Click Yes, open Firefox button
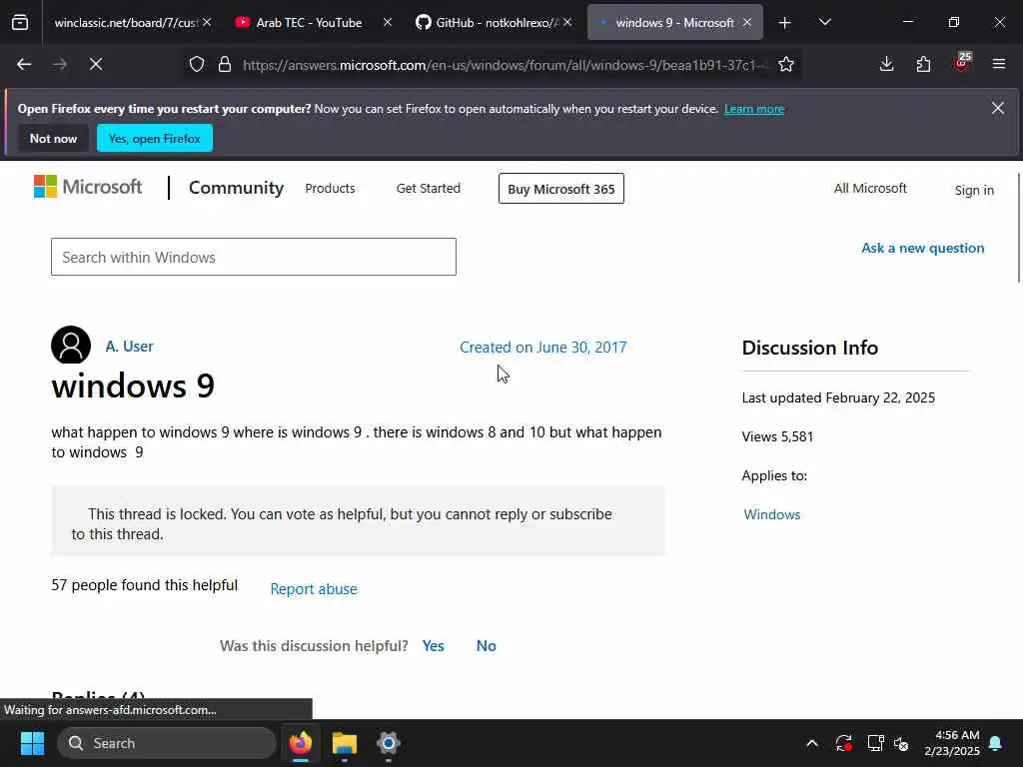The width and height of the screenshot is (1023, 767). [x=155, y=138]
